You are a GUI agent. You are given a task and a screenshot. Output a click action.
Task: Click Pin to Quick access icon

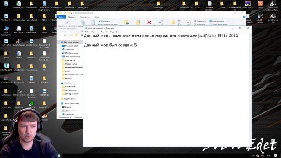(67, 22)
